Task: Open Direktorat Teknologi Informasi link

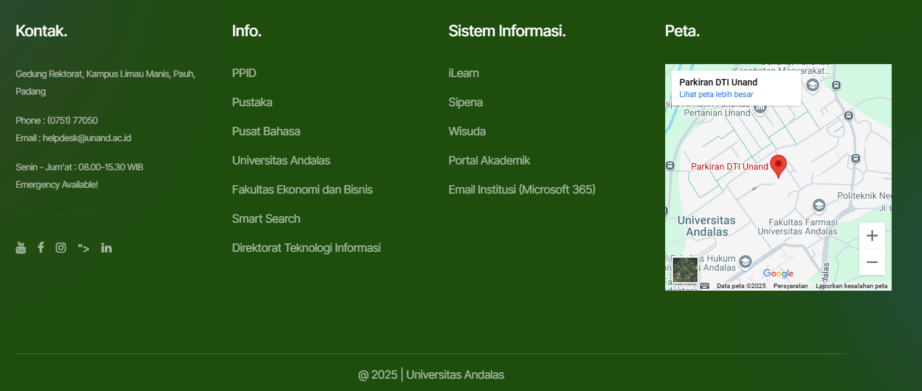Action: point(306,248)
